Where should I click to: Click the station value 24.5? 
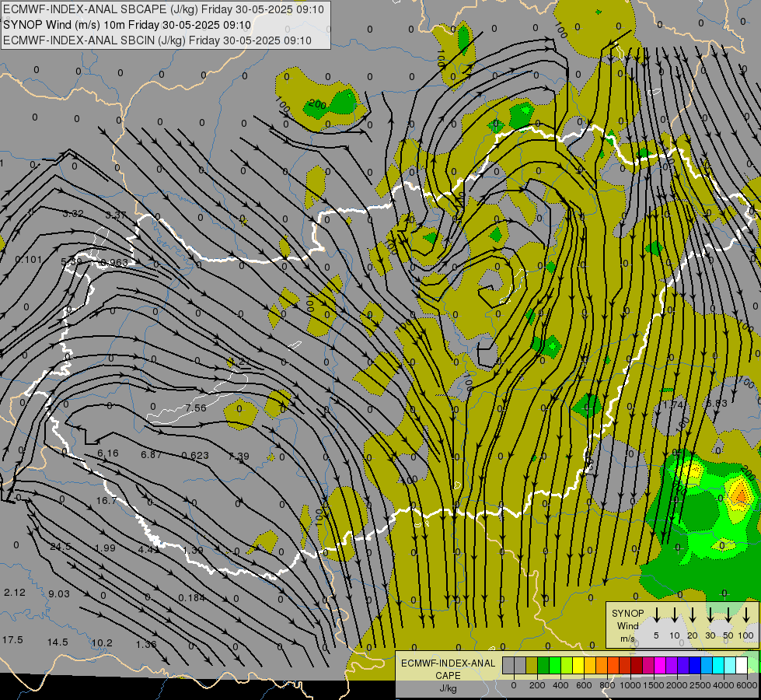point(61,547)
